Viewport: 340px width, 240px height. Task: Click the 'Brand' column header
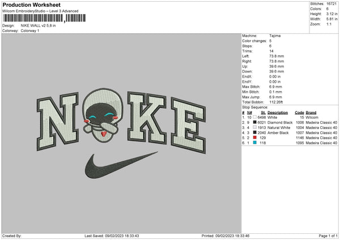point(311,113)
